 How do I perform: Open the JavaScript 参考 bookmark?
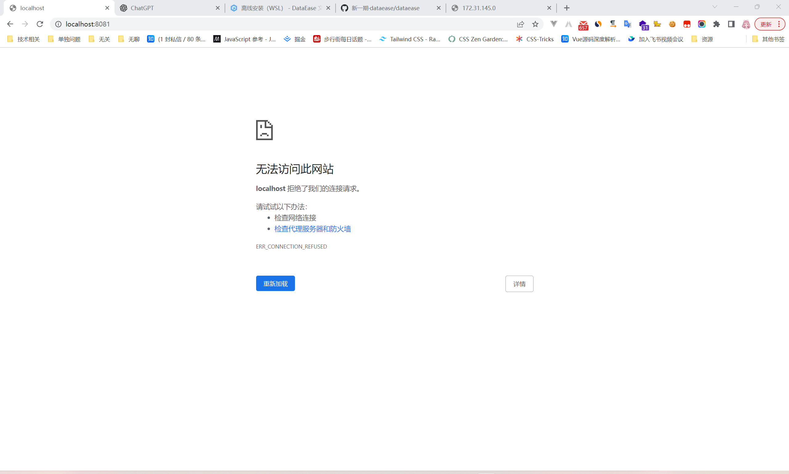pos(244,39)
